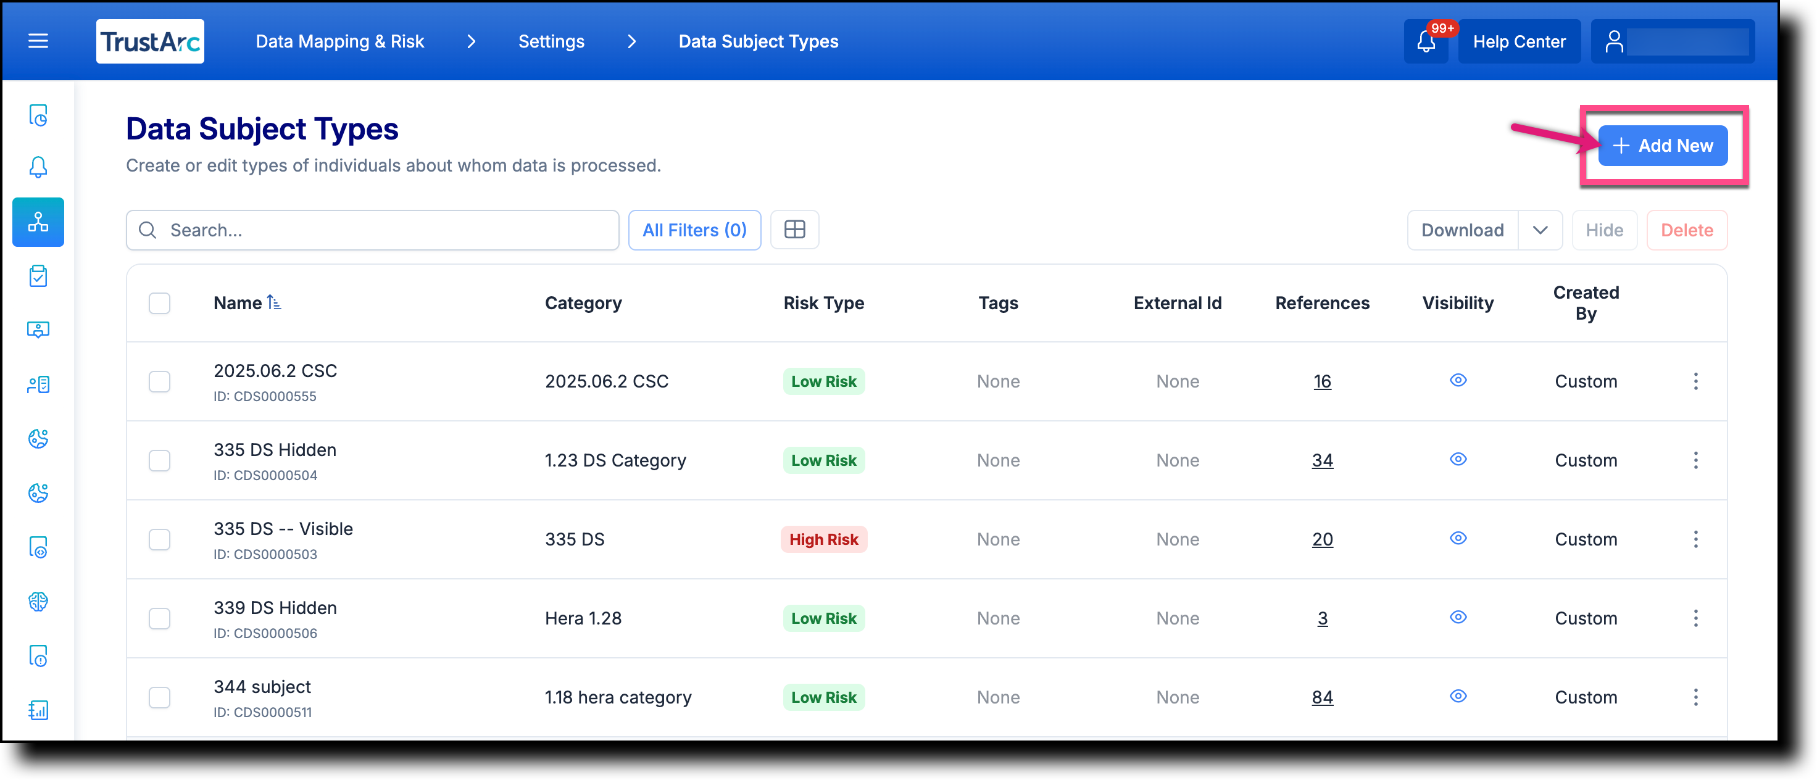Viewport: 1817px width, 780px height.
Task: Open the AI brain icon in sidebar
Action: click(38, 602)
